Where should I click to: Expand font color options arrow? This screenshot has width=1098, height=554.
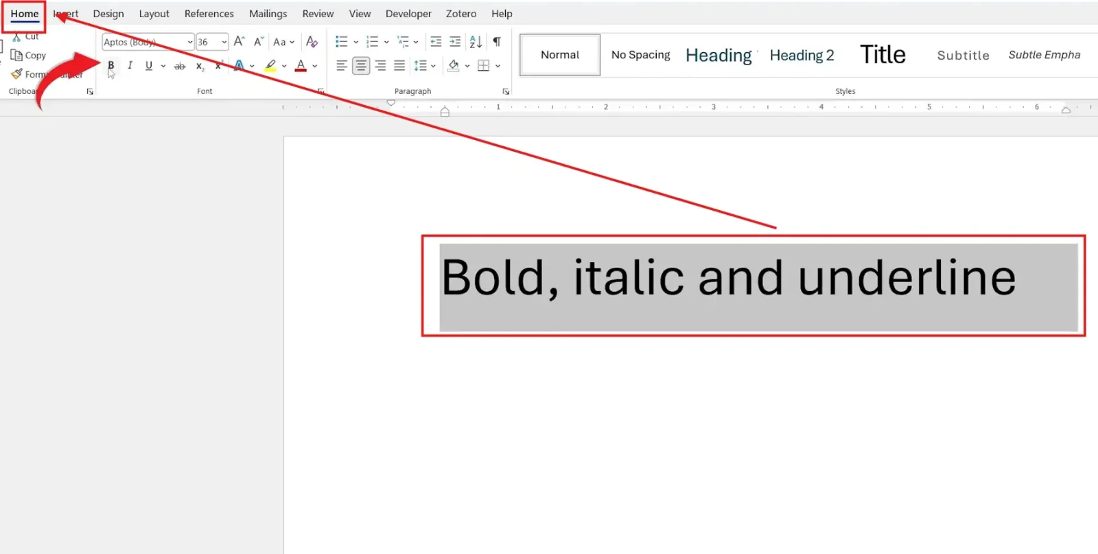coord(315,66)
